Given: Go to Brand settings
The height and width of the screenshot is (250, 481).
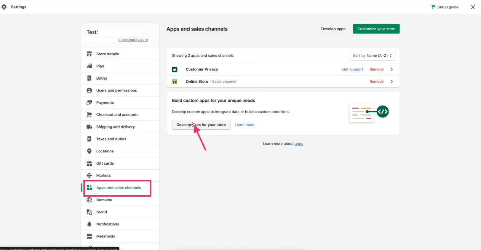Looking at the screenshot, I should coord(120,212).
